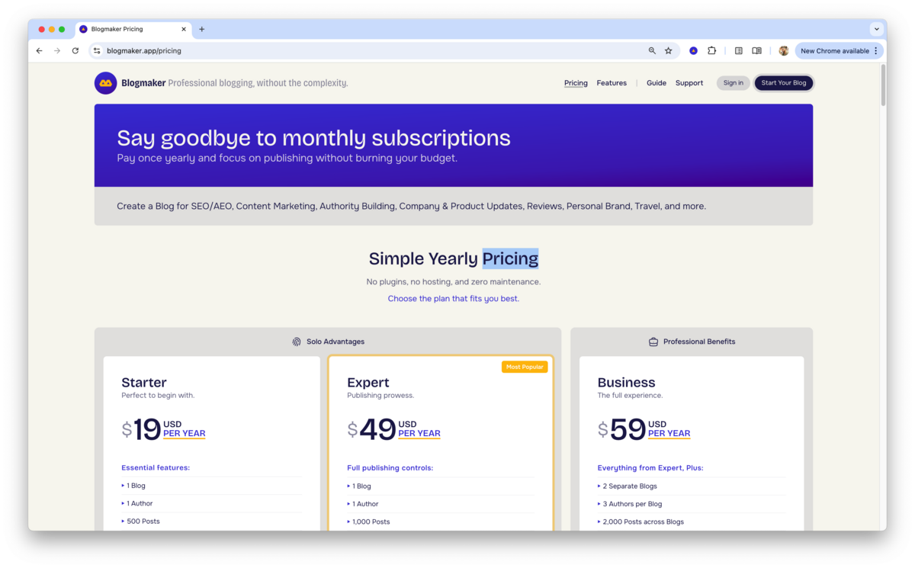Click the magnifier zoom icon in the toolbar
The image size is (915, 568).
(x=652, y=50)
